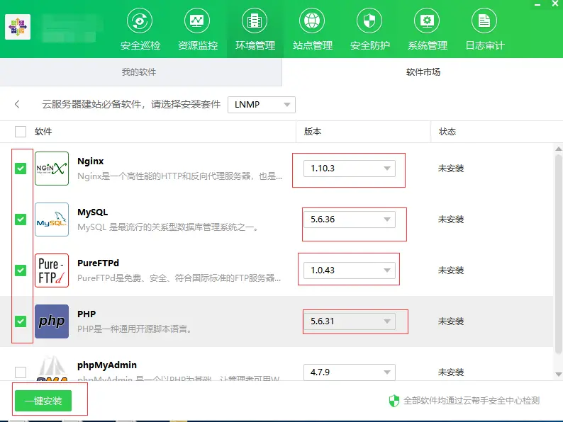Click the PHP logo
This screenshot has height=422, width=563.
[52, 321]
